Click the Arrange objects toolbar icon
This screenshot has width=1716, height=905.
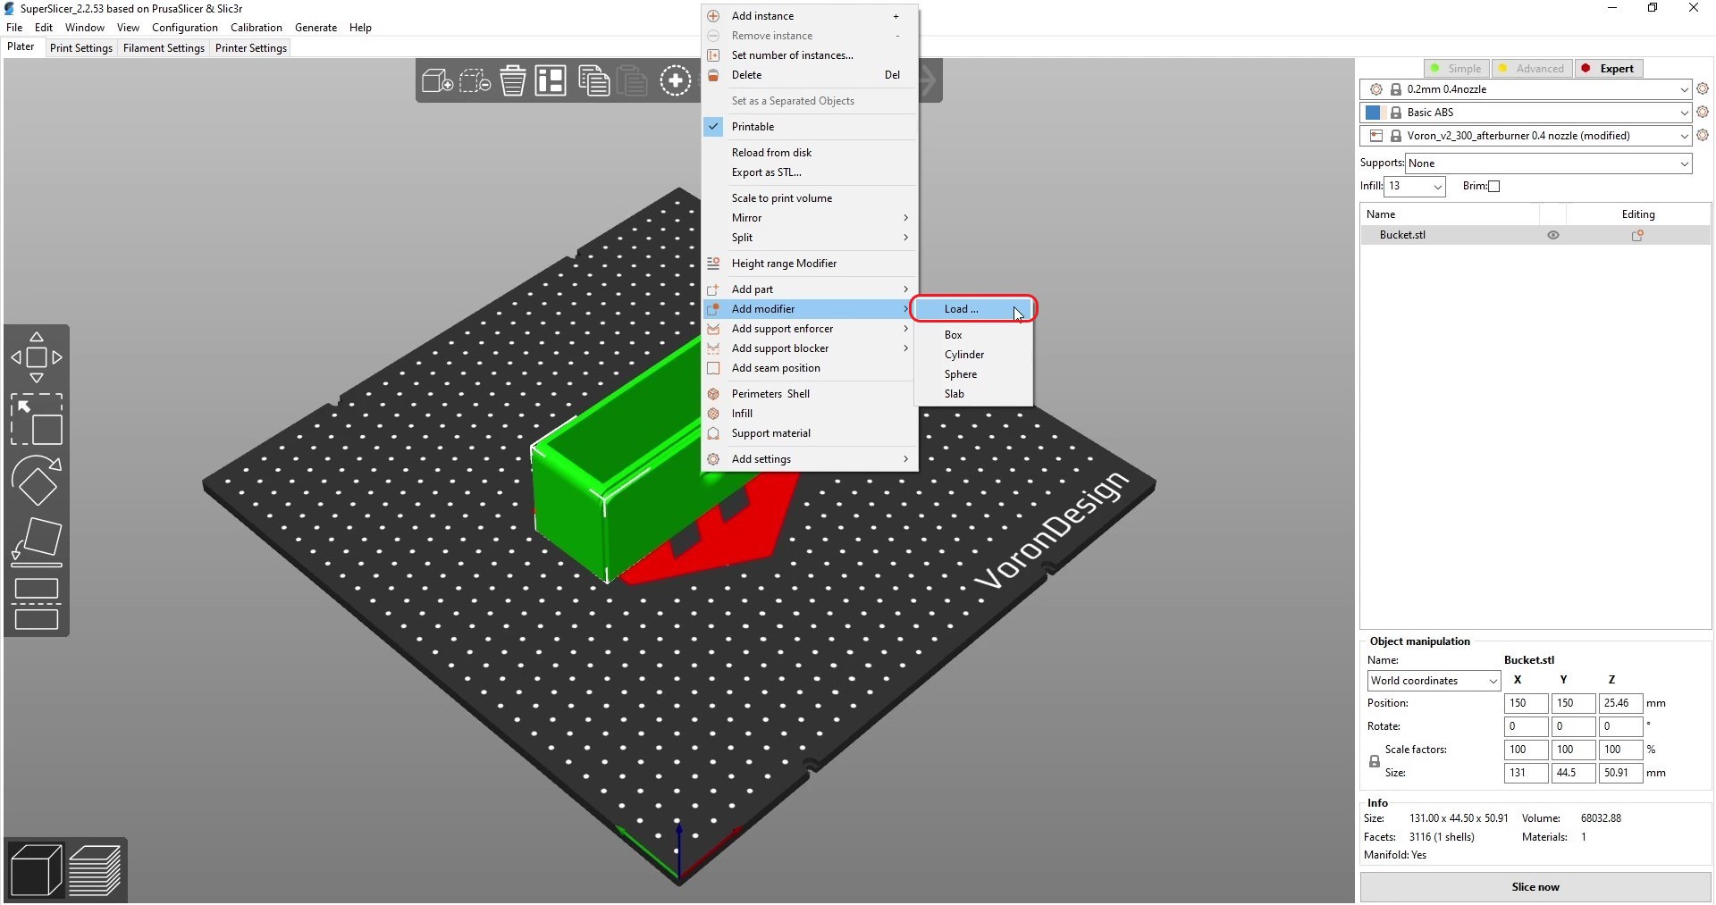pos(551,81)
